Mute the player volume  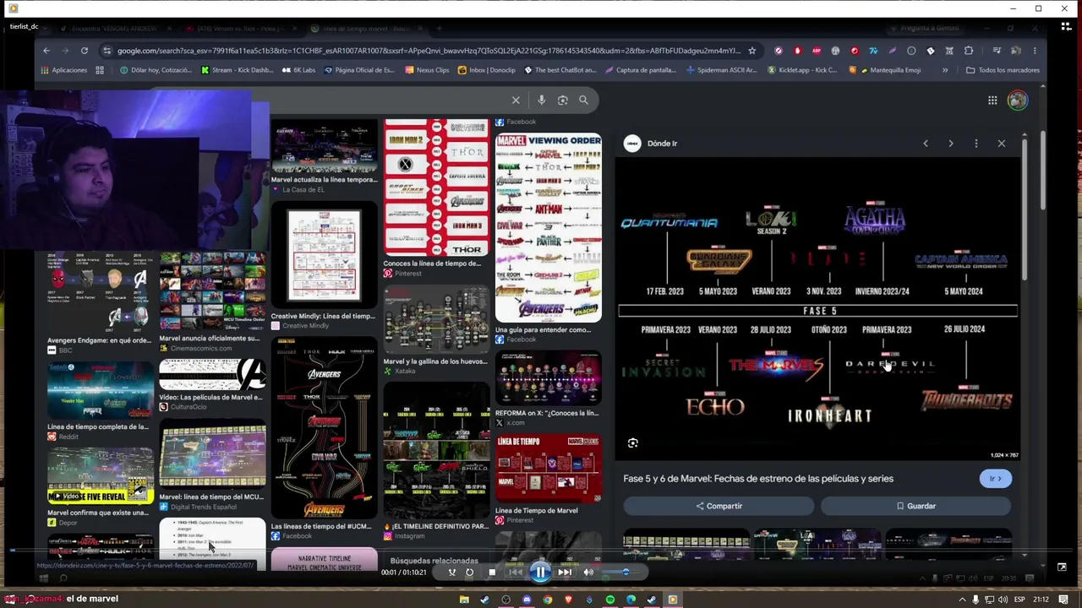coord(588,573)
